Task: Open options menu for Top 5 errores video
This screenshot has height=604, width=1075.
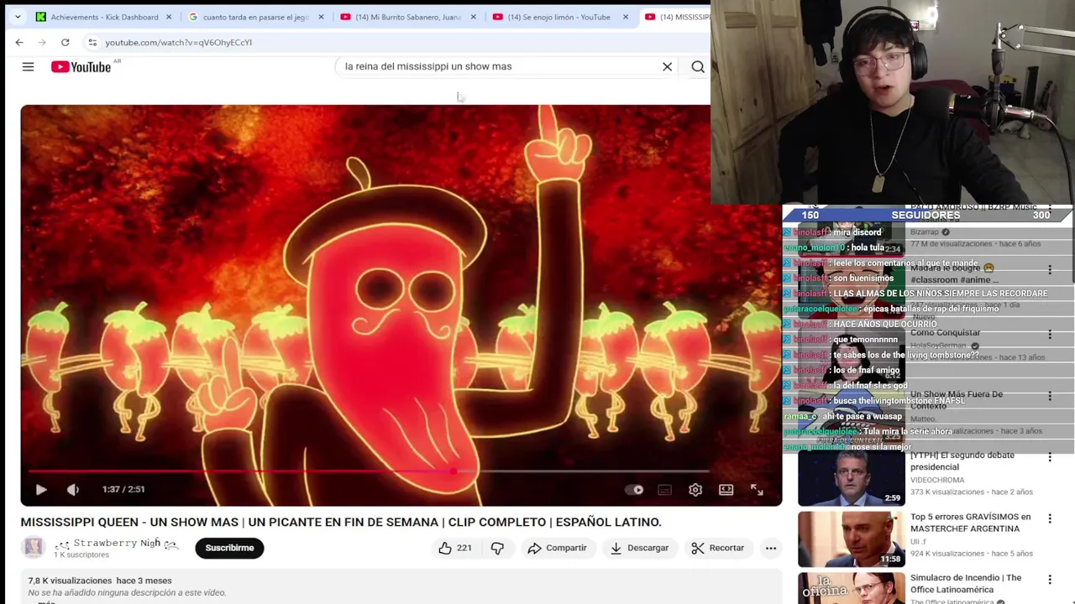Action: point(1050,518)
